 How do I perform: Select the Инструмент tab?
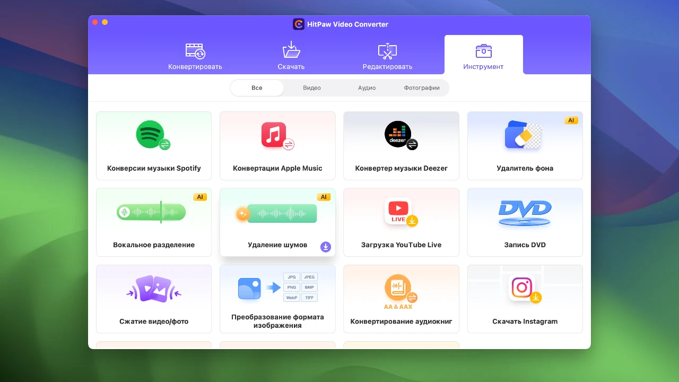[x=483, y=57]
